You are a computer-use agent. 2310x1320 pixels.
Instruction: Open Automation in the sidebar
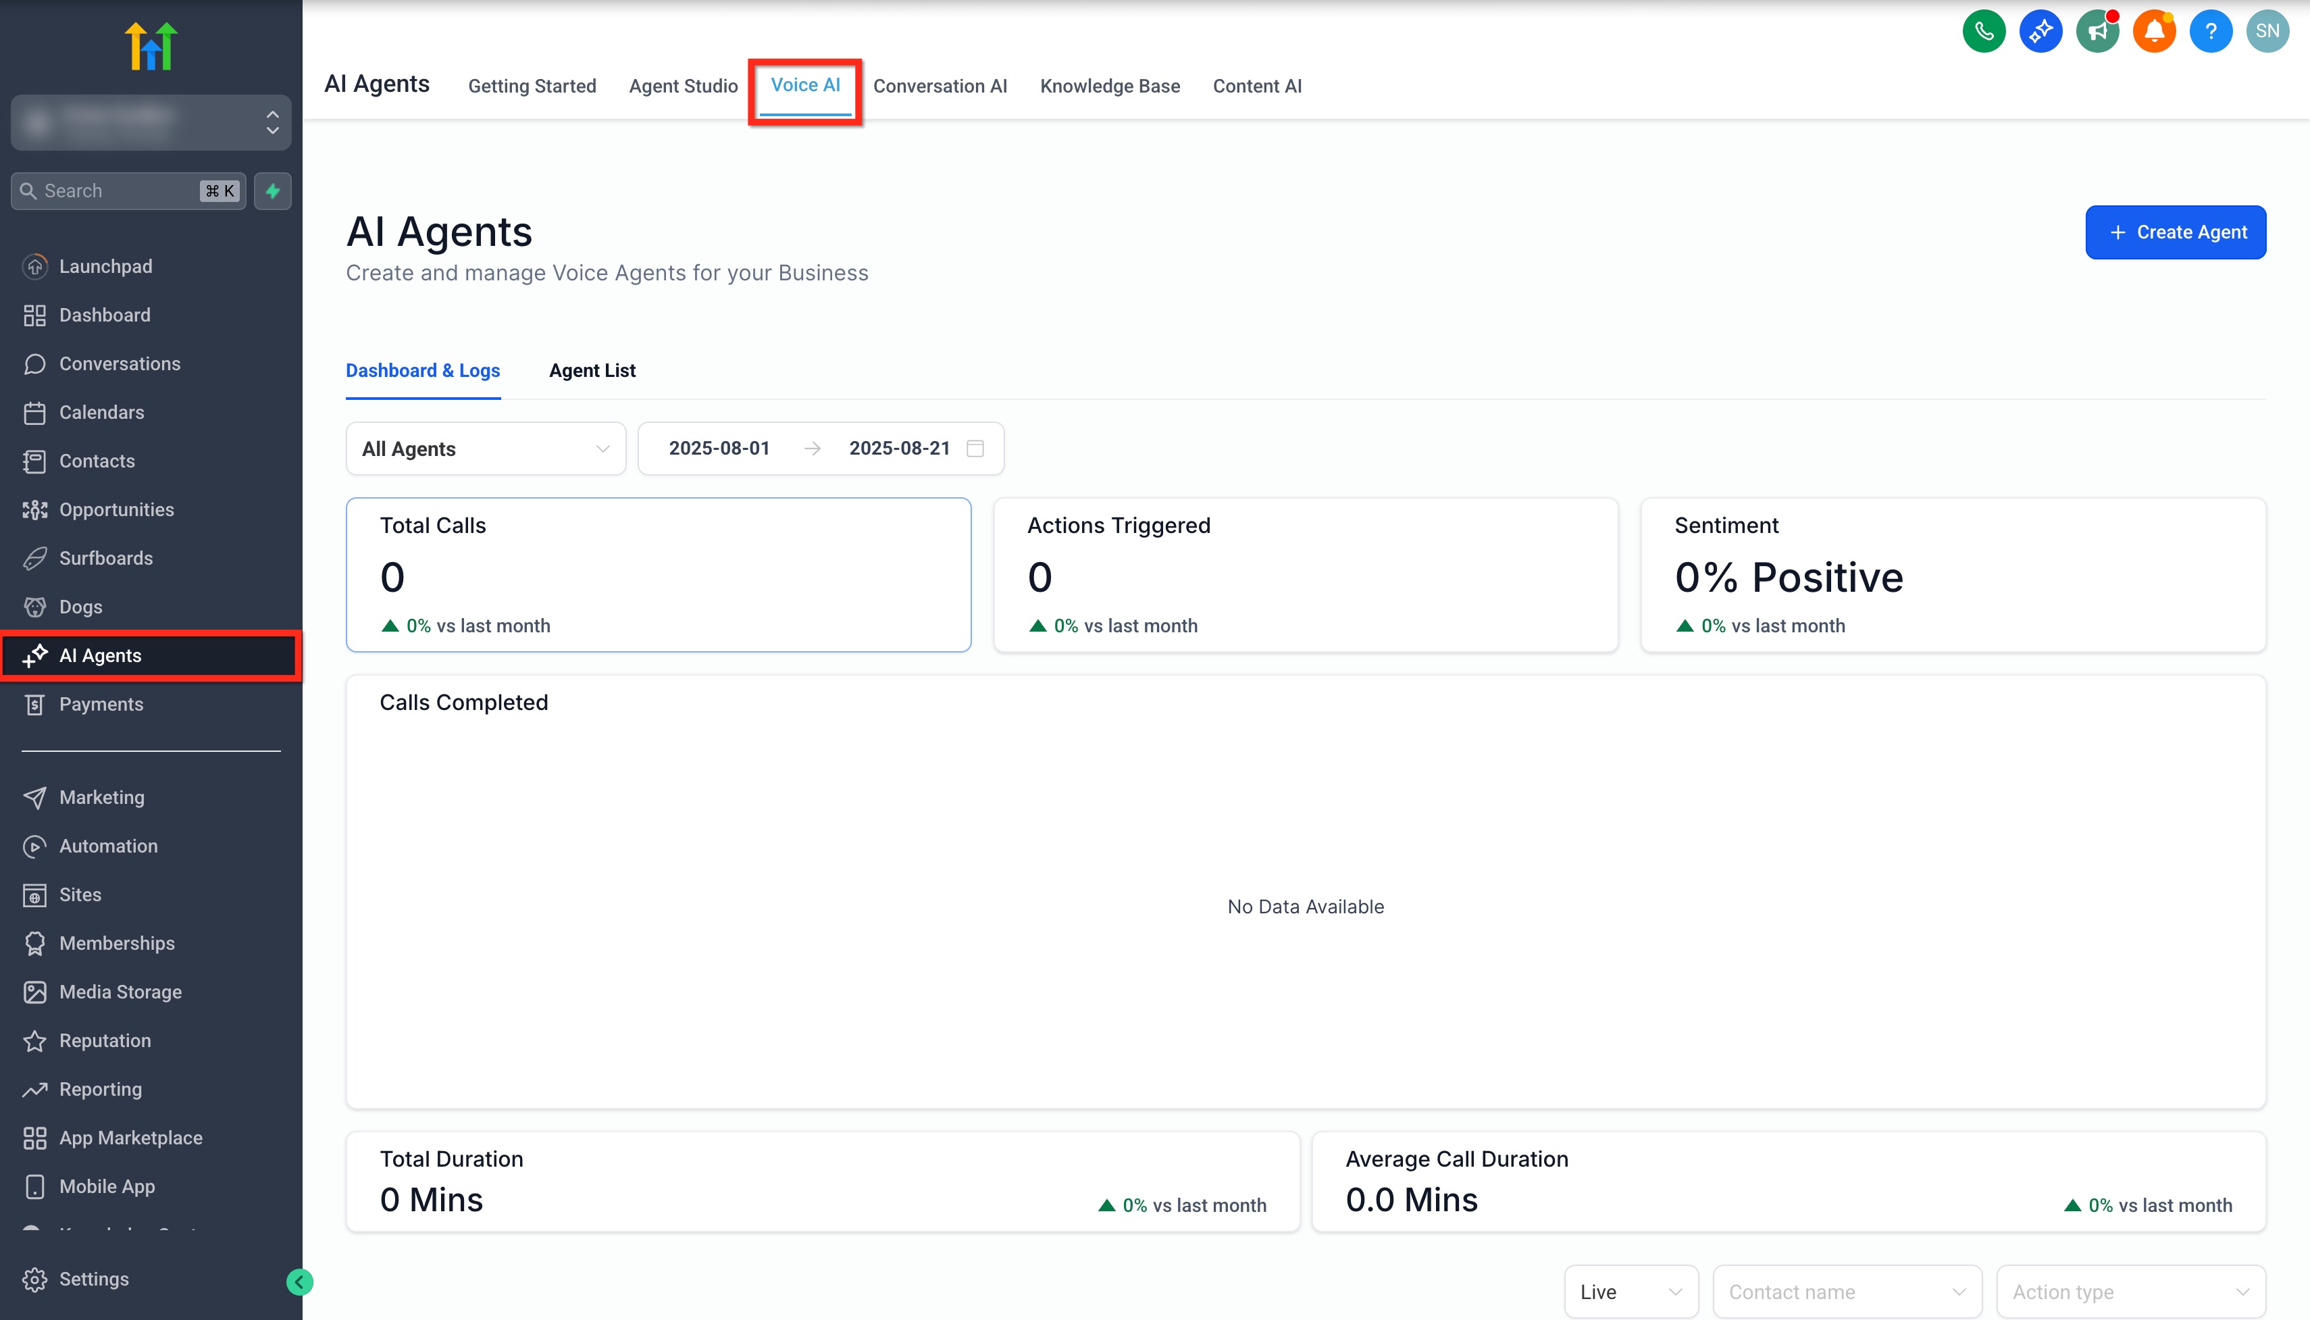coord(108,846)
